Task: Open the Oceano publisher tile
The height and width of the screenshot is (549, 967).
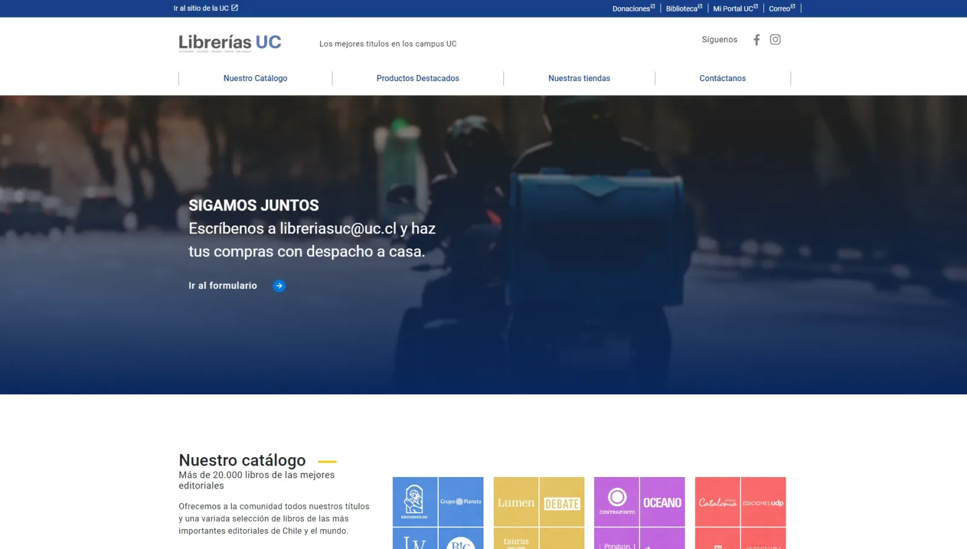Action: point(662,502)
